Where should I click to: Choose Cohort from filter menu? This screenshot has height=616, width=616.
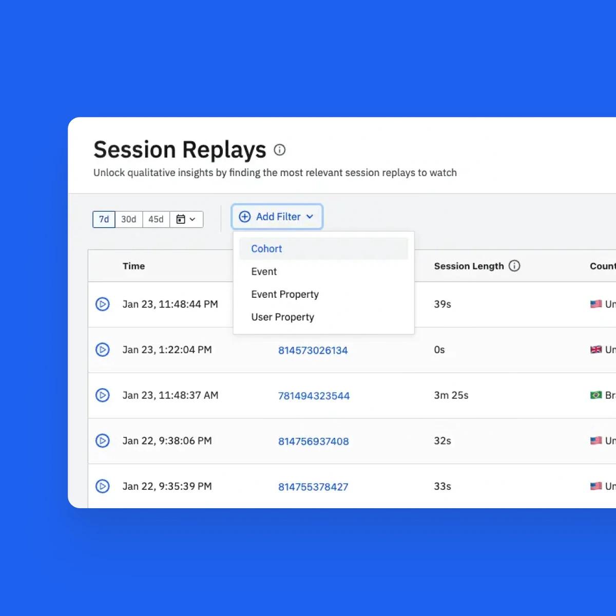tap(266, 249)
